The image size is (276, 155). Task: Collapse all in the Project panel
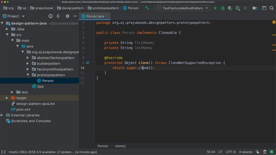pyautogui.click(x=58, y=16)
